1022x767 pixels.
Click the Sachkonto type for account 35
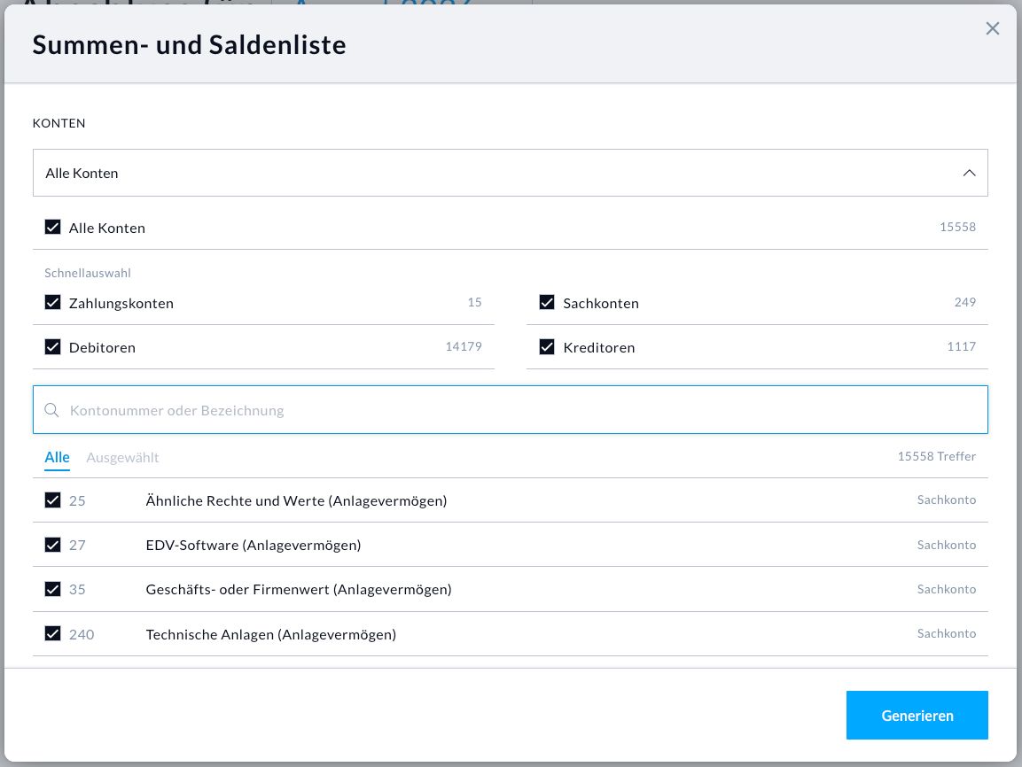click(x=947, y=589)
